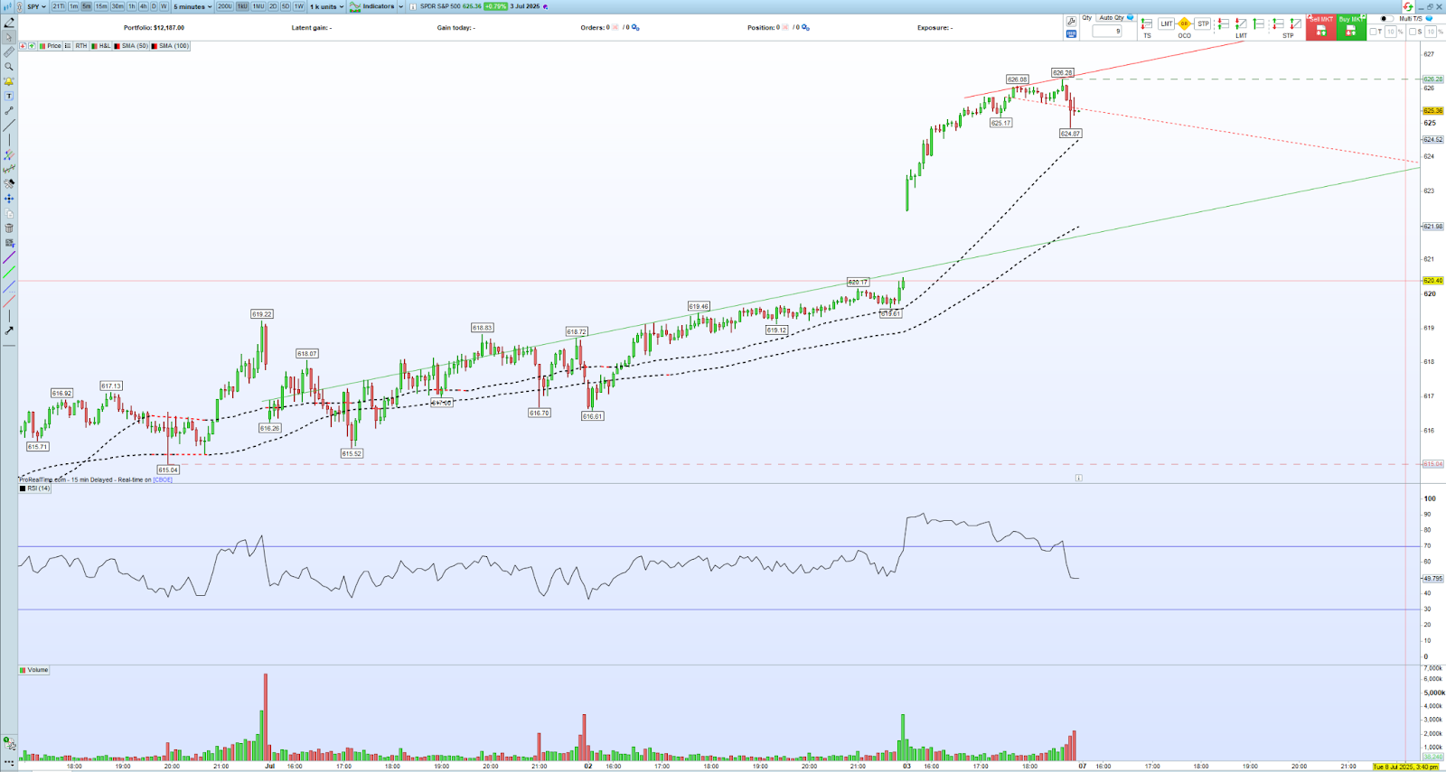Add a price alert with bell icon
Screen dimensions: 1446x772
click(9, 81)
